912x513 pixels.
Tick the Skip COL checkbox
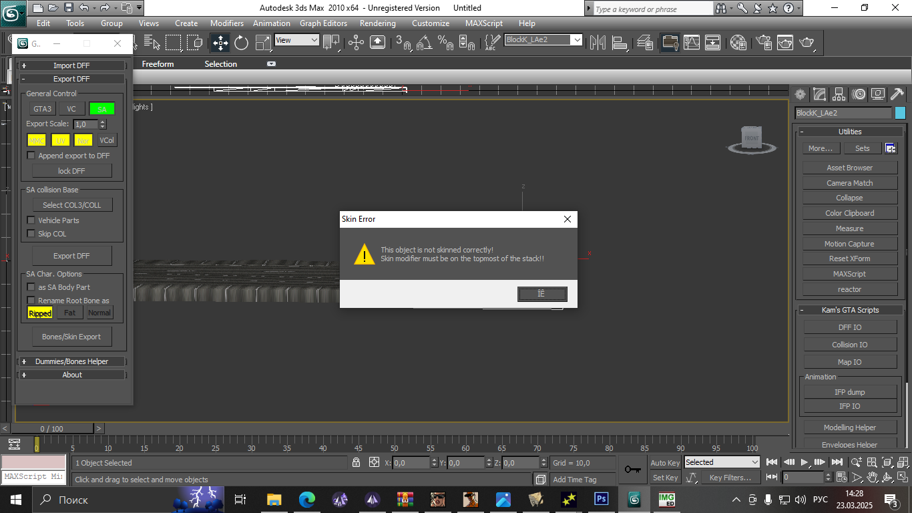point(31,234)
